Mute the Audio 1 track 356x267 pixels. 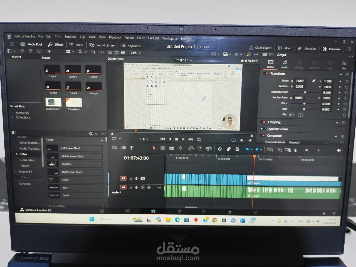pyautogui.click(x=149, y=187)
